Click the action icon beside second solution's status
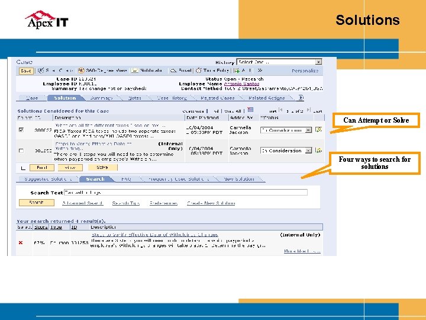The image size is (426, 320). pos(318,150)
